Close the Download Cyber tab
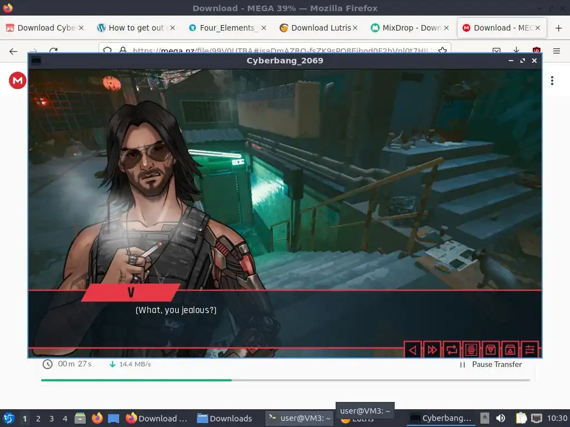The height and width of the screenshot is (427, 570). click(x=81, y=28)
